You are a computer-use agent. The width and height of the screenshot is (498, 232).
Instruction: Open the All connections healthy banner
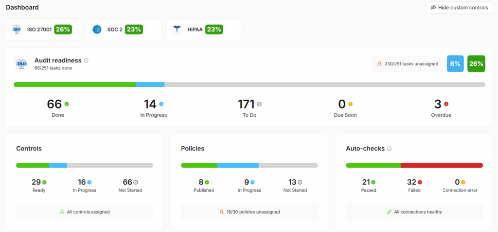click(414, 212)
